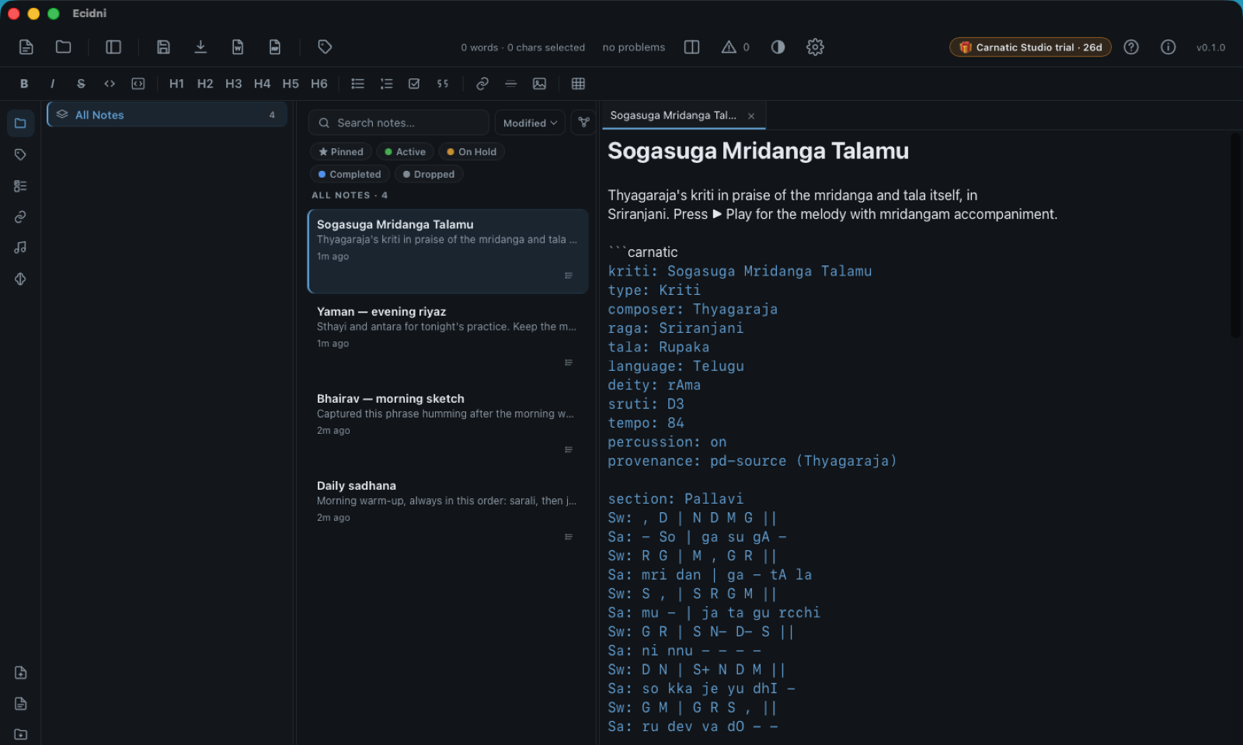Open the folders view in the left sidebar
This screenshot has width=1243, height=745.
point(20,123)
